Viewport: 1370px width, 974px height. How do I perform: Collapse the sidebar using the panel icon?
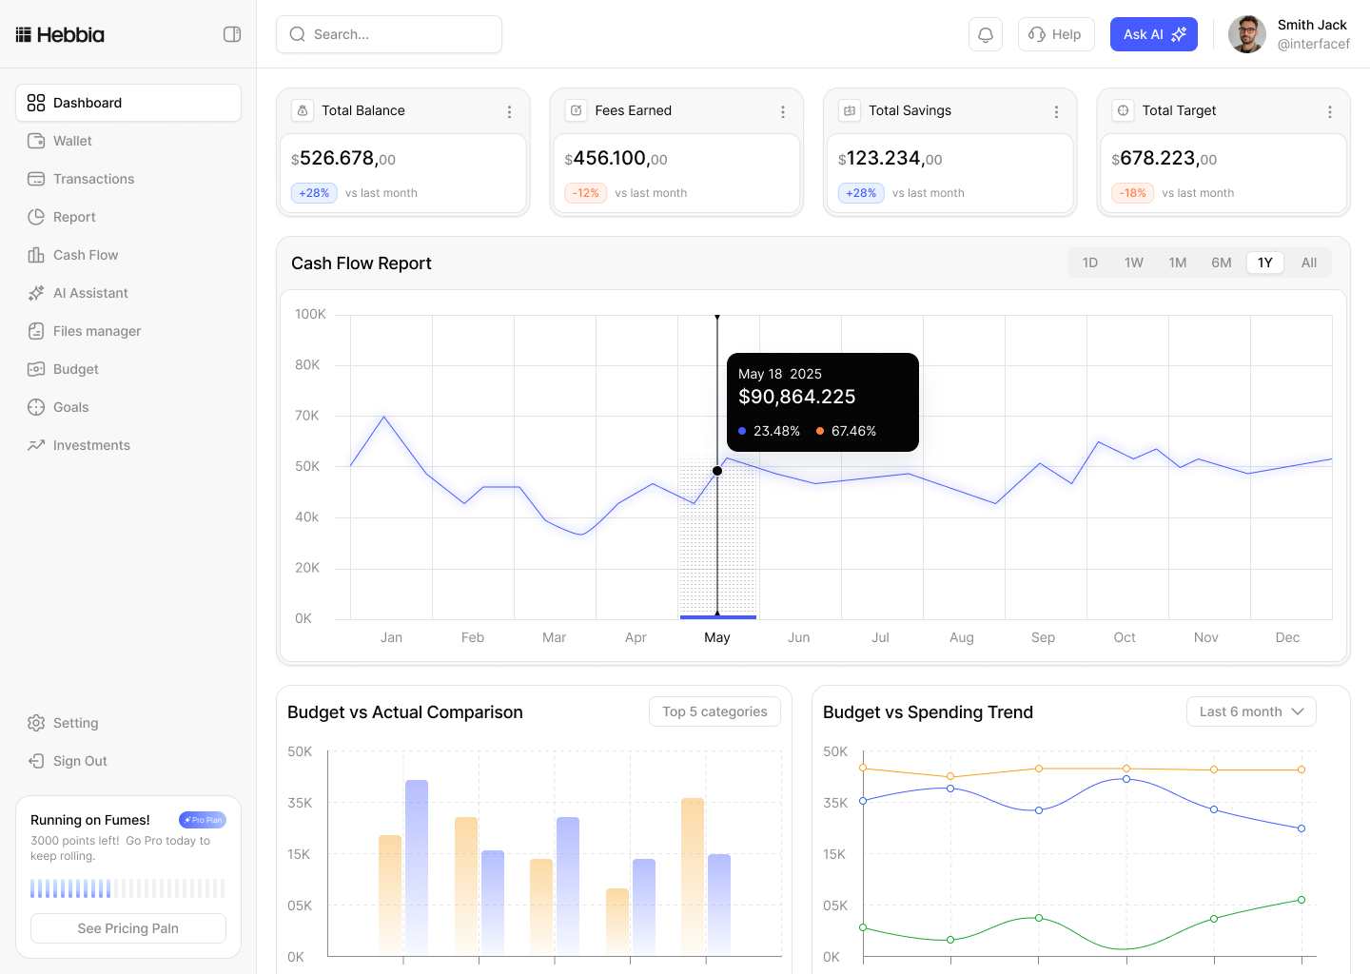click(x=232, y=34)
